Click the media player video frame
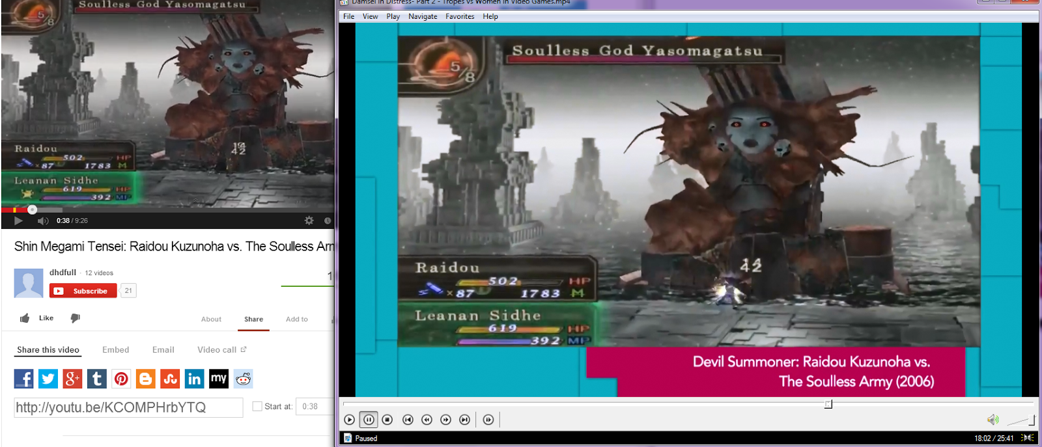Viewport: 1042px width, 447px height. (689, 210)
